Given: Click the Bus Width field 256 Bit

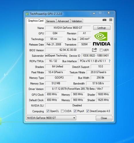Looking at the screenshot, I should [x=100, y=78].
